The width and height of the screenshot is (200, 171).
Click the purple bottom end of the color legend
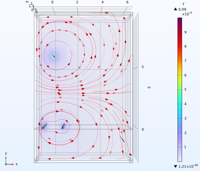tap(180, 158)
